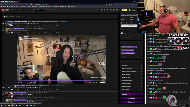Give Award on the RFLCT studies post
This screenshot has height=107, width=190.
pos(29,33)
